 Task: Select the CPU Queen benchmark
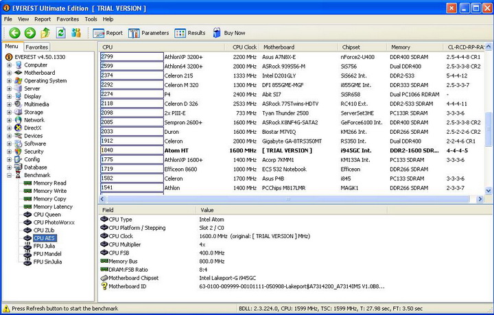click(x=47, y=215)
